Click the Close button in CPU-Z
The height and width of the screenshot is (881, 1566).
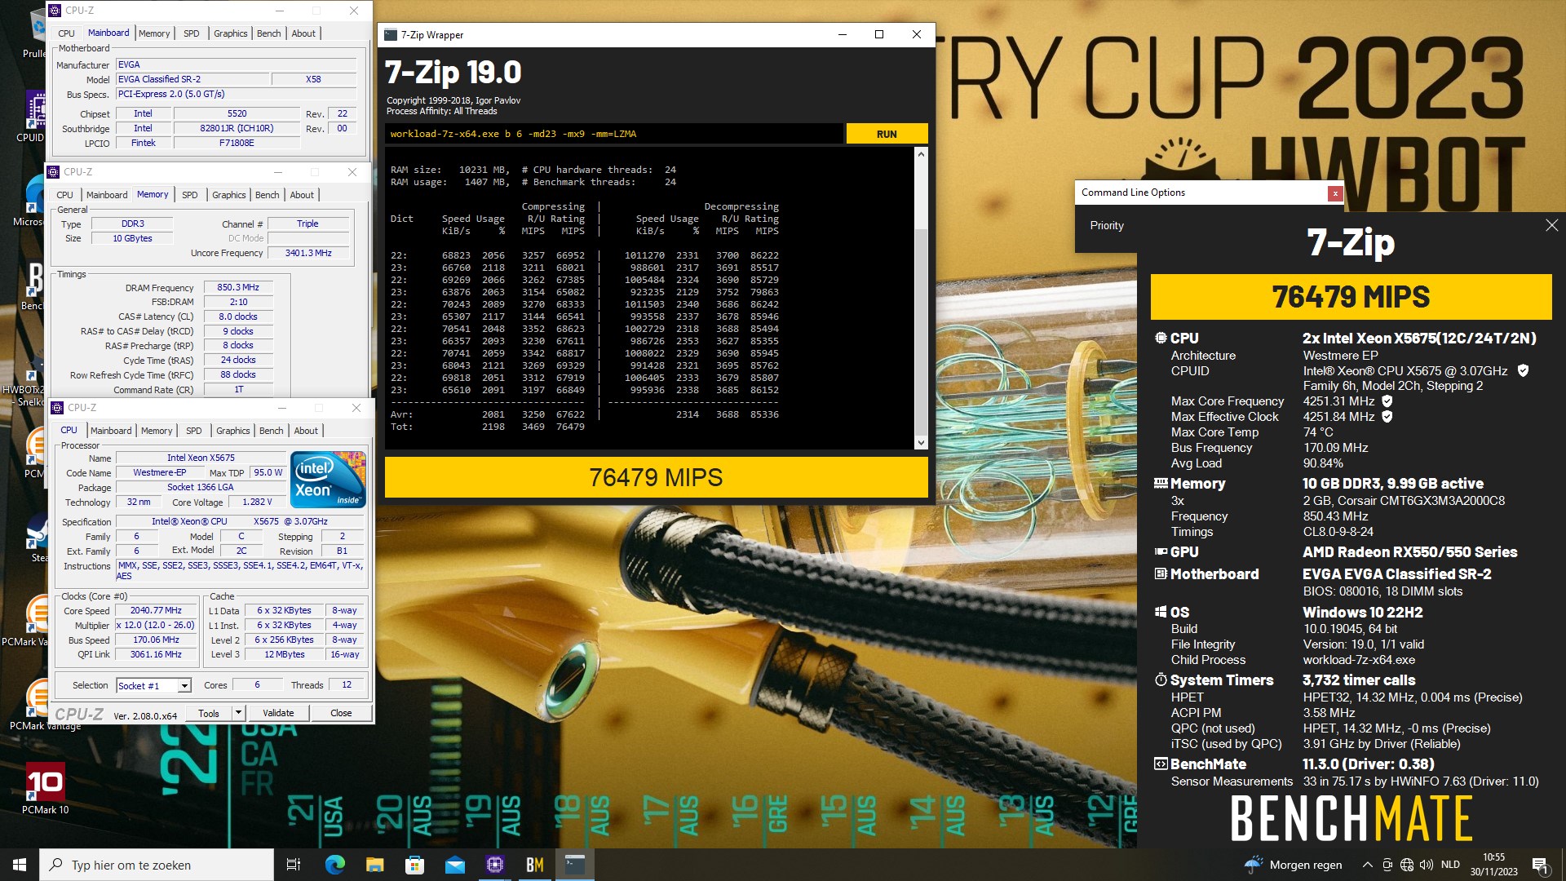[x=341, y=713]
